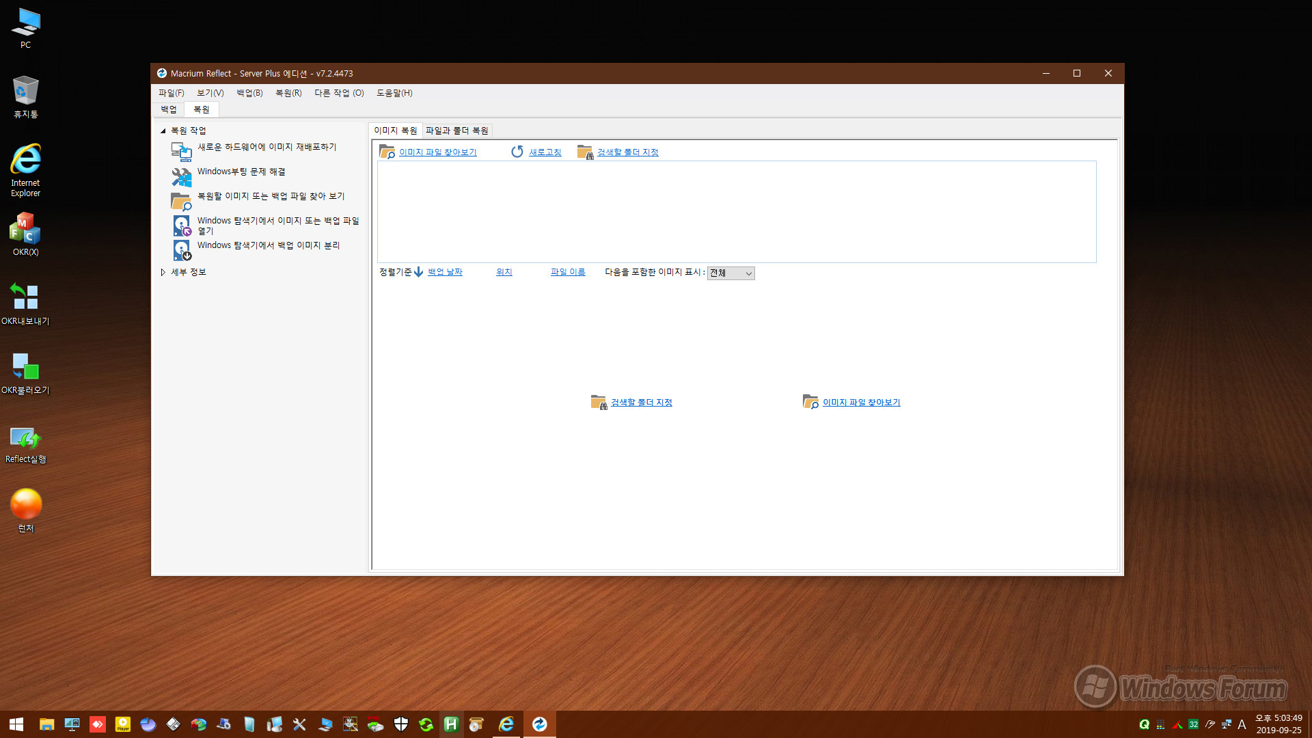Open the Windows Start button
This screenshot has width=1312, height=738.
16,724
